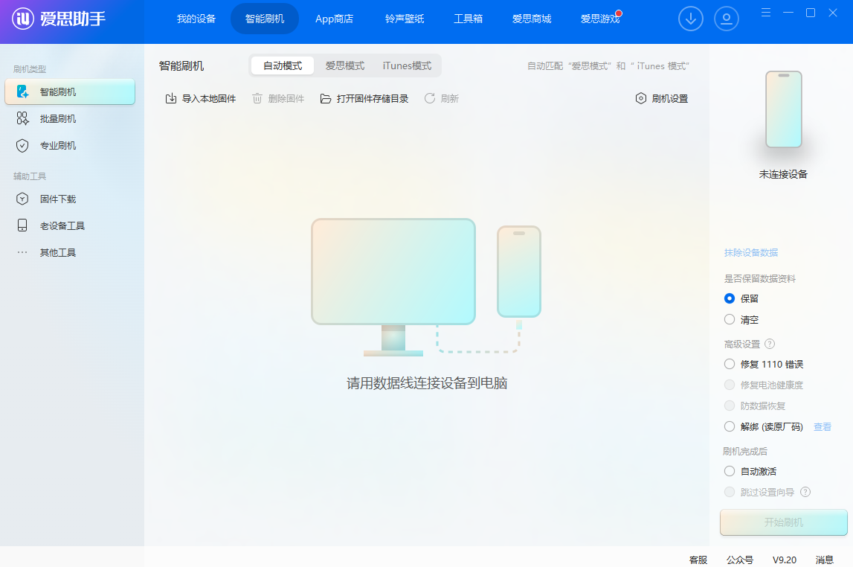The height and width of the screenshot is (567, 853).
Task: Open 客服 in the status bar
Action: click(698, 560)
